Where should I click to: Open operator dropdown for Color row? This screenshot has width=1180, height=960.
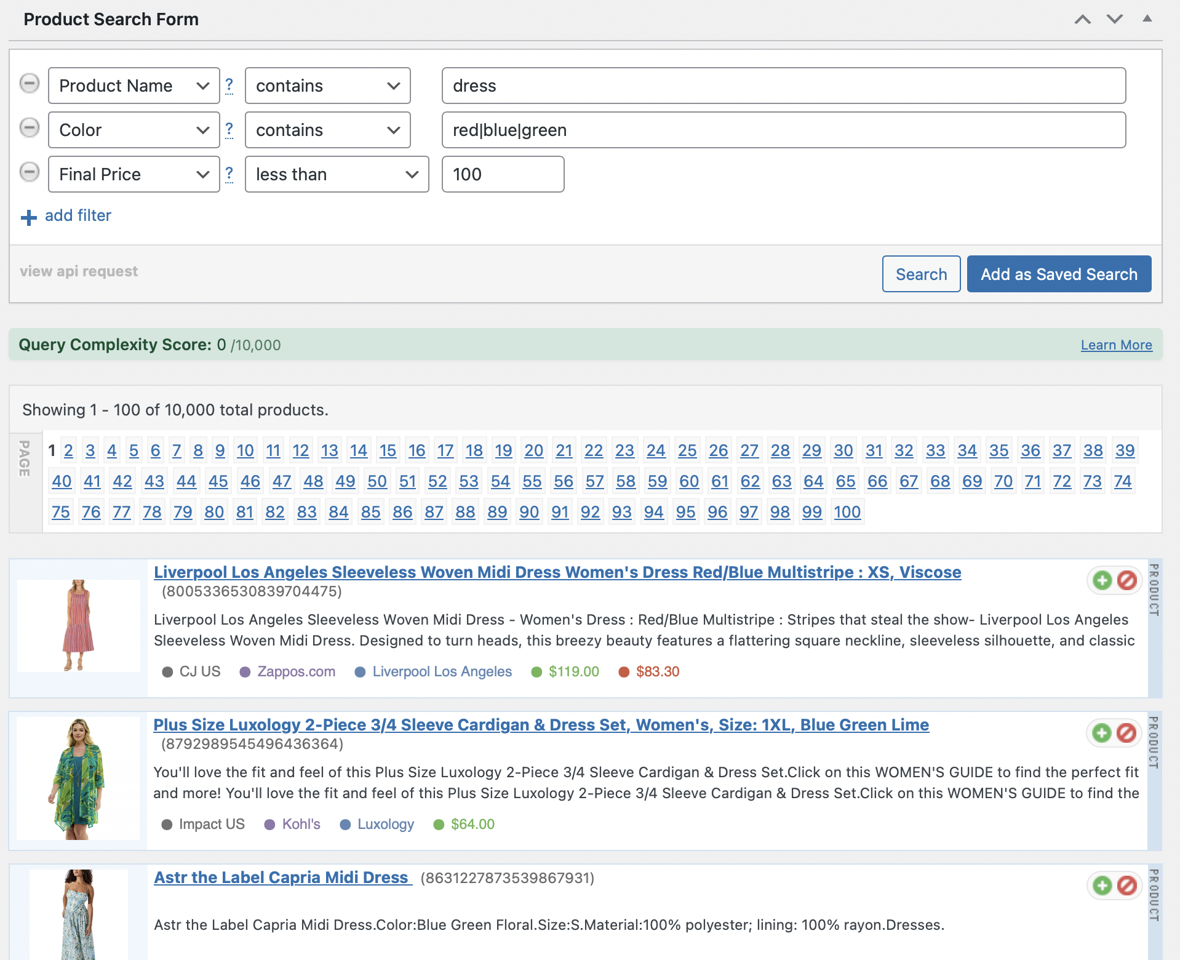328,130
